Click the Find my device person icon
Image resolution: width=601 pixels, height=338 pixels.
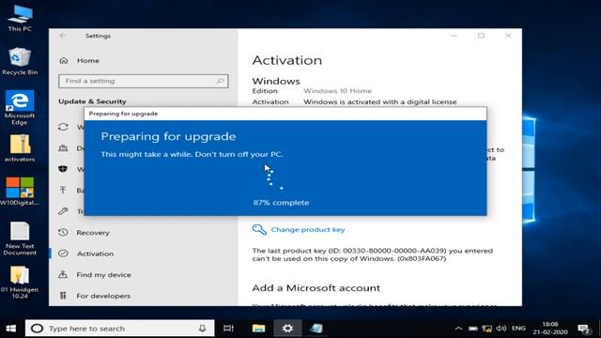click(63, 274)
